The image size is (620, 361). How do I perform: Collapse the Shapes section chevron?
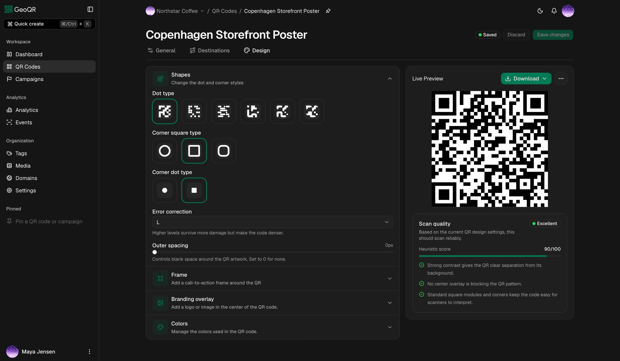tap(390, 79)
